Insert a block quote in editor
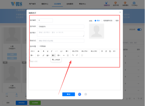145x106 pixels. pos(38,51)
